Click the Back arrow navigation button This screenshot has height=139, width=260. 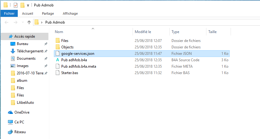[x=6, y=22]
